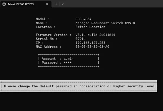Click the name Managed Redundant Switch 07914
Viewport: 163px width, 111px height.
pos(105,23)
